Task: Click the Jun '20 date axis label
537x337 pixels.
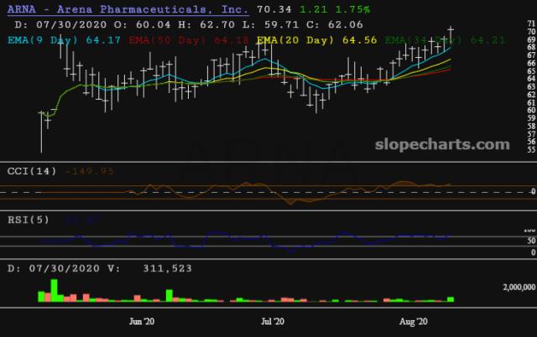Action: 138,321
